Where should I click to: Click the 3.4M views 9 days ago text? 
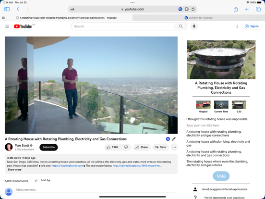pyautogui.click(x=21, y=158)
